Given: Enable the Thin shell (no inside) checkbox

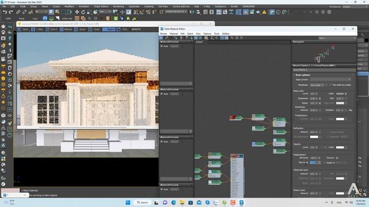Looking at the screenshot, I should click(330, 85).
